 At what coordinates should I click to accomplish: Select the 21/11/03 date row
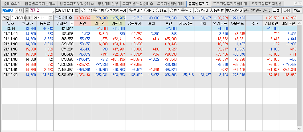149,59
